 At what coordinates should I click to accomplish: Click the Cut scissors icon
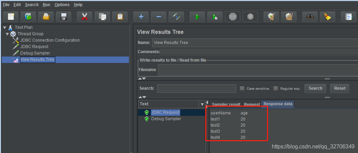click(x=85, y=17)
